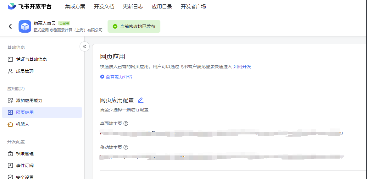Image resolution: width=367 pixels, height=179 pixels.
Task: Click the 安全设置 shield icon
Action: (10, 177)
